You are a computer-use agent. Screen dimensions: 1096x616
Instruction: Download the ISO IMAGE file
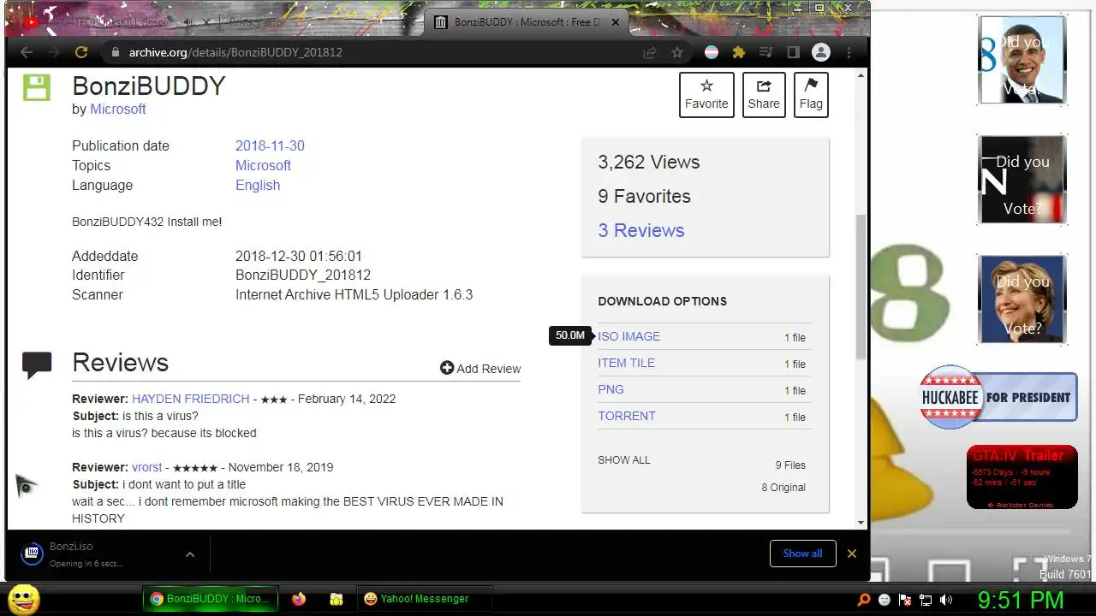(628, 336)
